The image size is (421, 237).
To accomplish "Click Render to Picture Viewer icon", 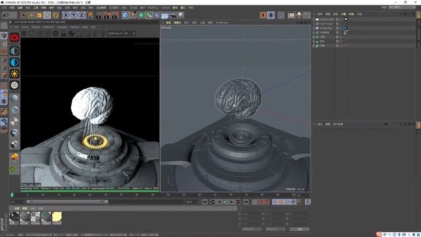I will point(107,15).
